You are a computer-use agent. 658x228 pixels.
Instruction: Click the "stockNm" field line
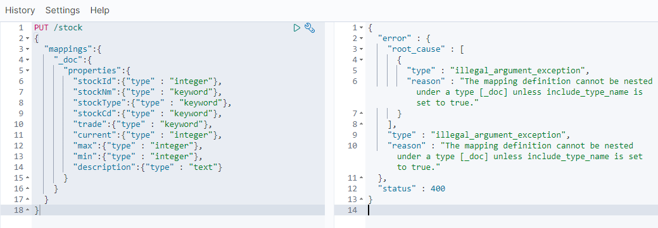coord(147,92)
